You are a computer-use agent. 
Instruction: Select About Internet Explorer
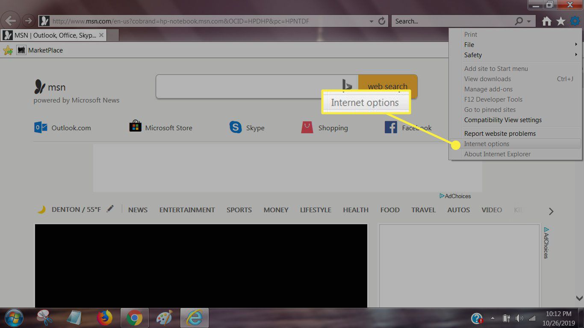(x=516, y=154)
